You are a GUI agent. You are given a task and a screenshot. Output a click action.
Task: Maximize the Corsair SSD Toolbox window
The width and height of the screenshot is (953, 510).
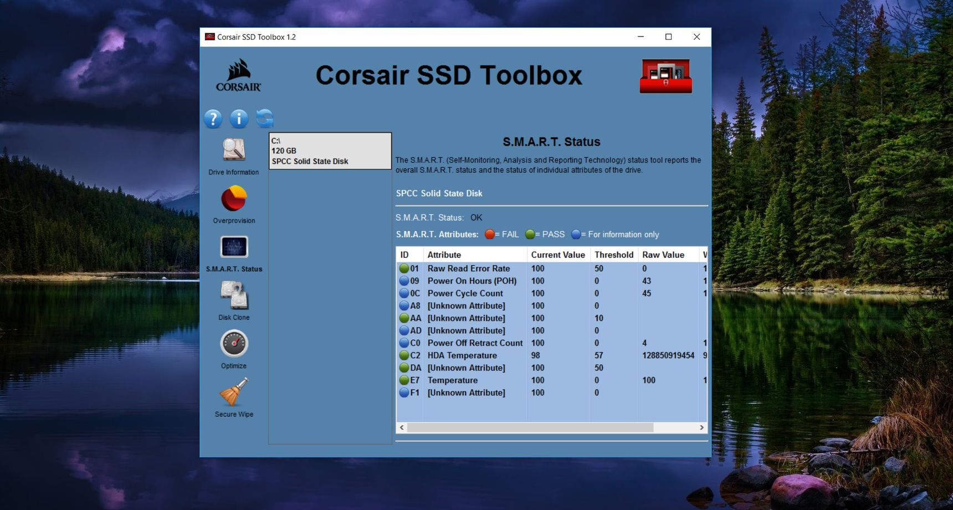point(668,37)
